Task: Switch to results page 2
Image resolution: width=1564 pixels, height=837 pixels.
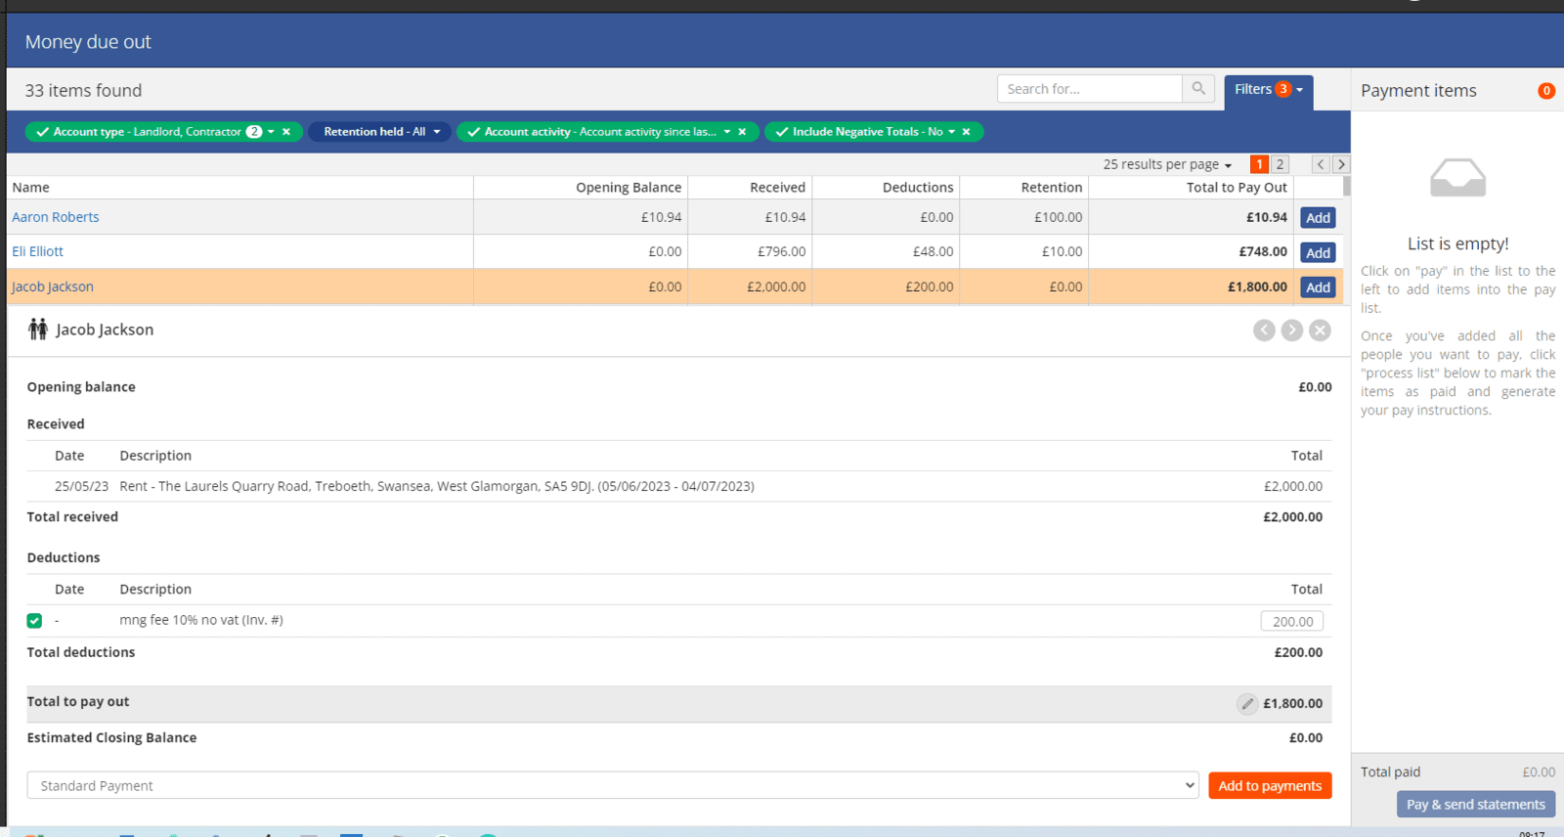Action: [1280, 164]
